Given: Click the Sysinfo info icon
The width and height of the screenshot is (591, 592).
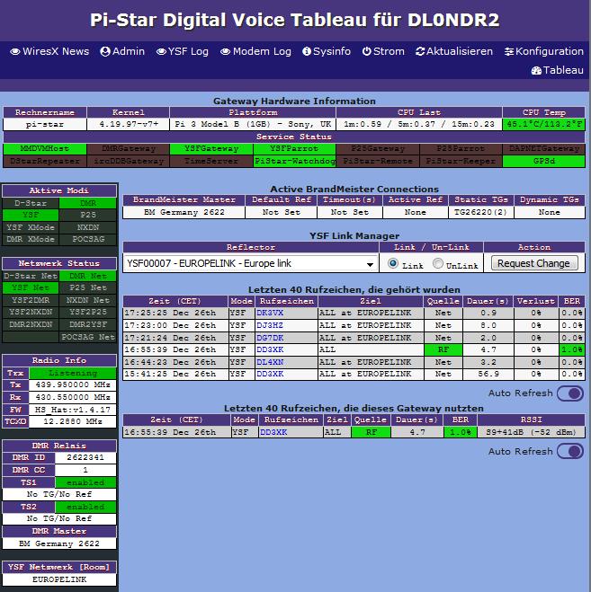Looking at the screenshot, I should point(307,52).
